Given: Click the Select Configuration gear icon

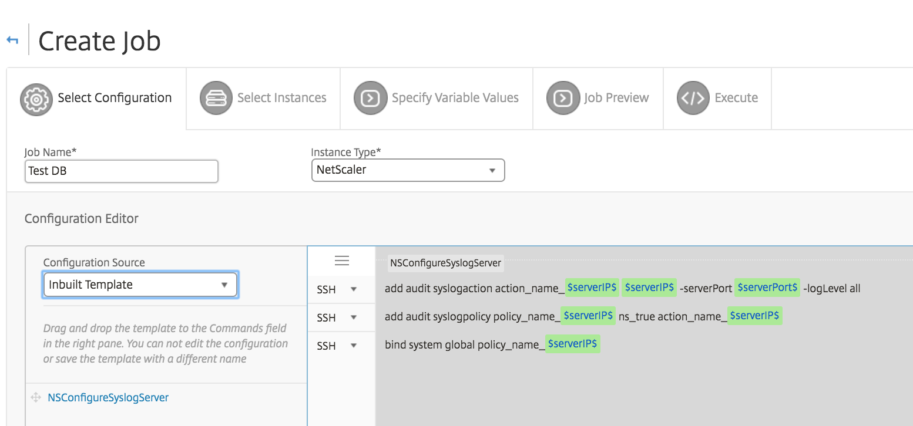Looking at the screenshot, I should pos(36,99).
